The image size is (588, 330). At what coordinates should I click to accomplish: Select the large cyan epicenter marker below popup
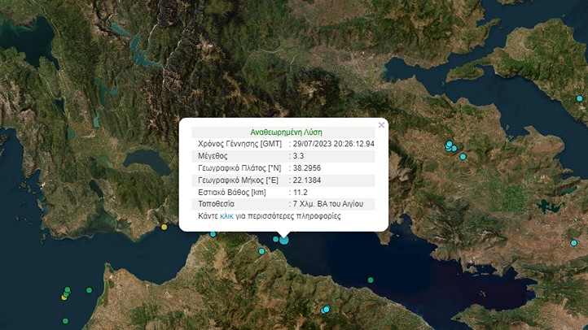tap(283, 239)
